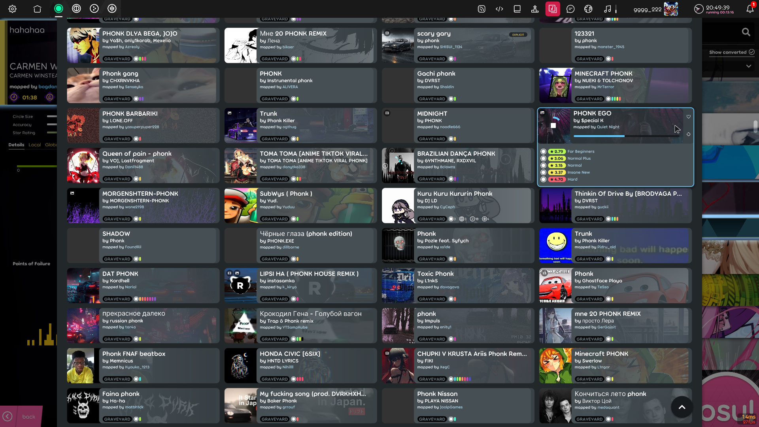Switch to osu!mania ruleset icon
The width and height of the screenshot is (759, 427).
(x=112, y=9)
